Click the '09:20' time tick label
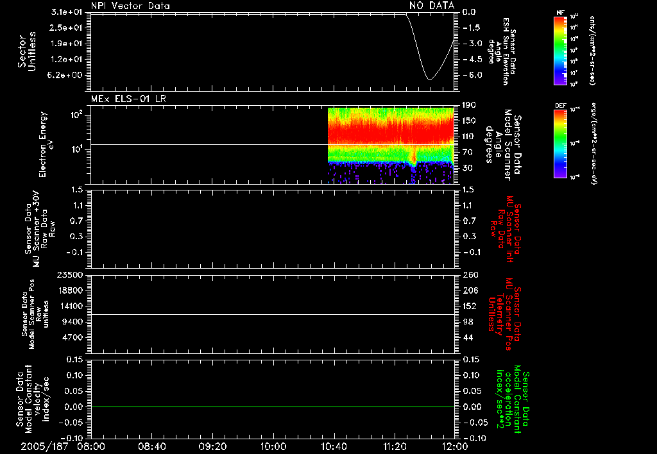The height and width of the screenshot is (454, 657). point(212,446)
